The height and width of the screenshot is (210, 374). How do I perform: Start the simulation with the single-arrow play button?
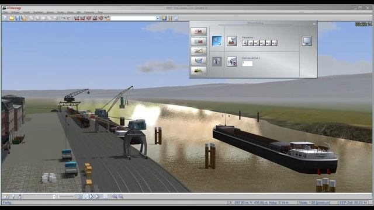point(86,197)
